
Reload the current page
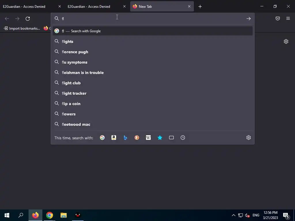28,19
